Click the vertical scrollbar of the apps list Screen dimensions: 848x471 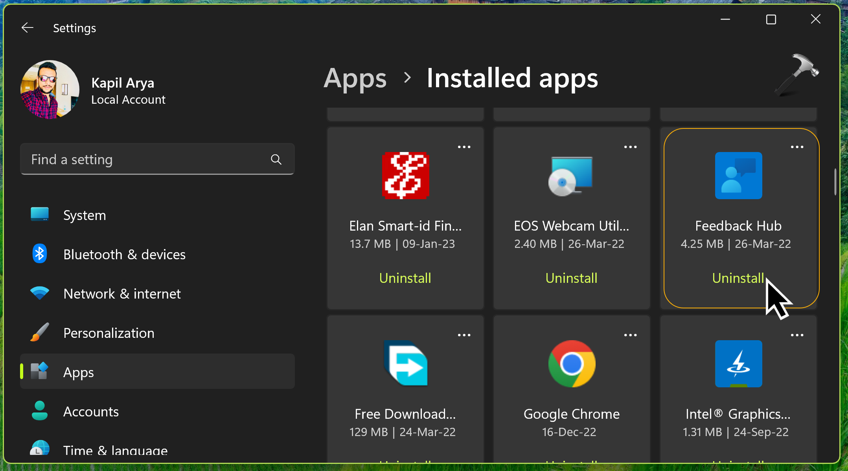pos(835,182)
